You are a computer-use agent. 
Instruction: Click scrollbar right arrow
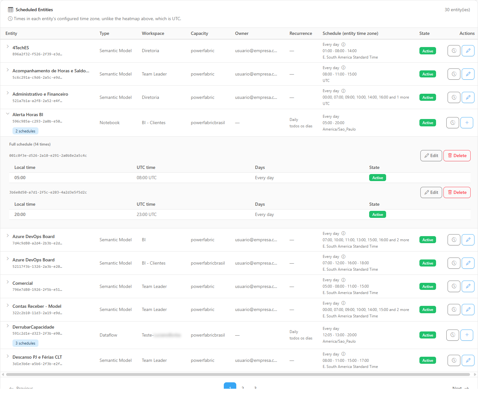pyautogui.click(x=475, y=374)
